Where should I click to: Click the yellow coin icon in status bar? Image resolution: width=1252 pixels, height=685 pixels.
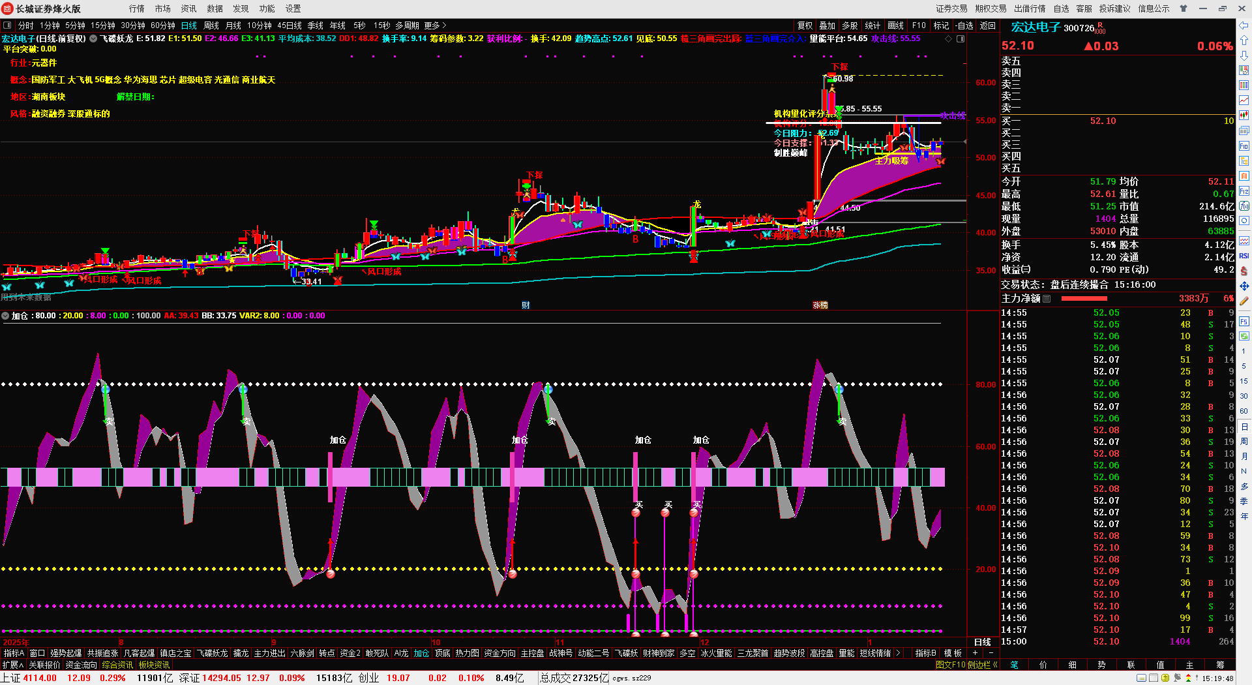[1165, 678]
